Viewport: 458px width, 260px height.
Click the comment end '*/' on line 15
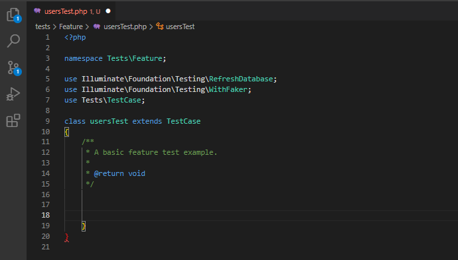point(90,184)
